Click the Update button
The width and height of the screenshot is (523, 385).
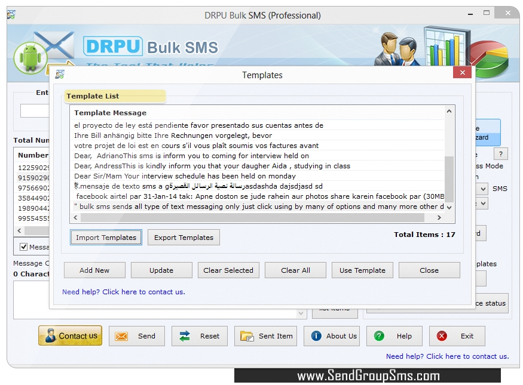[161, 270]
